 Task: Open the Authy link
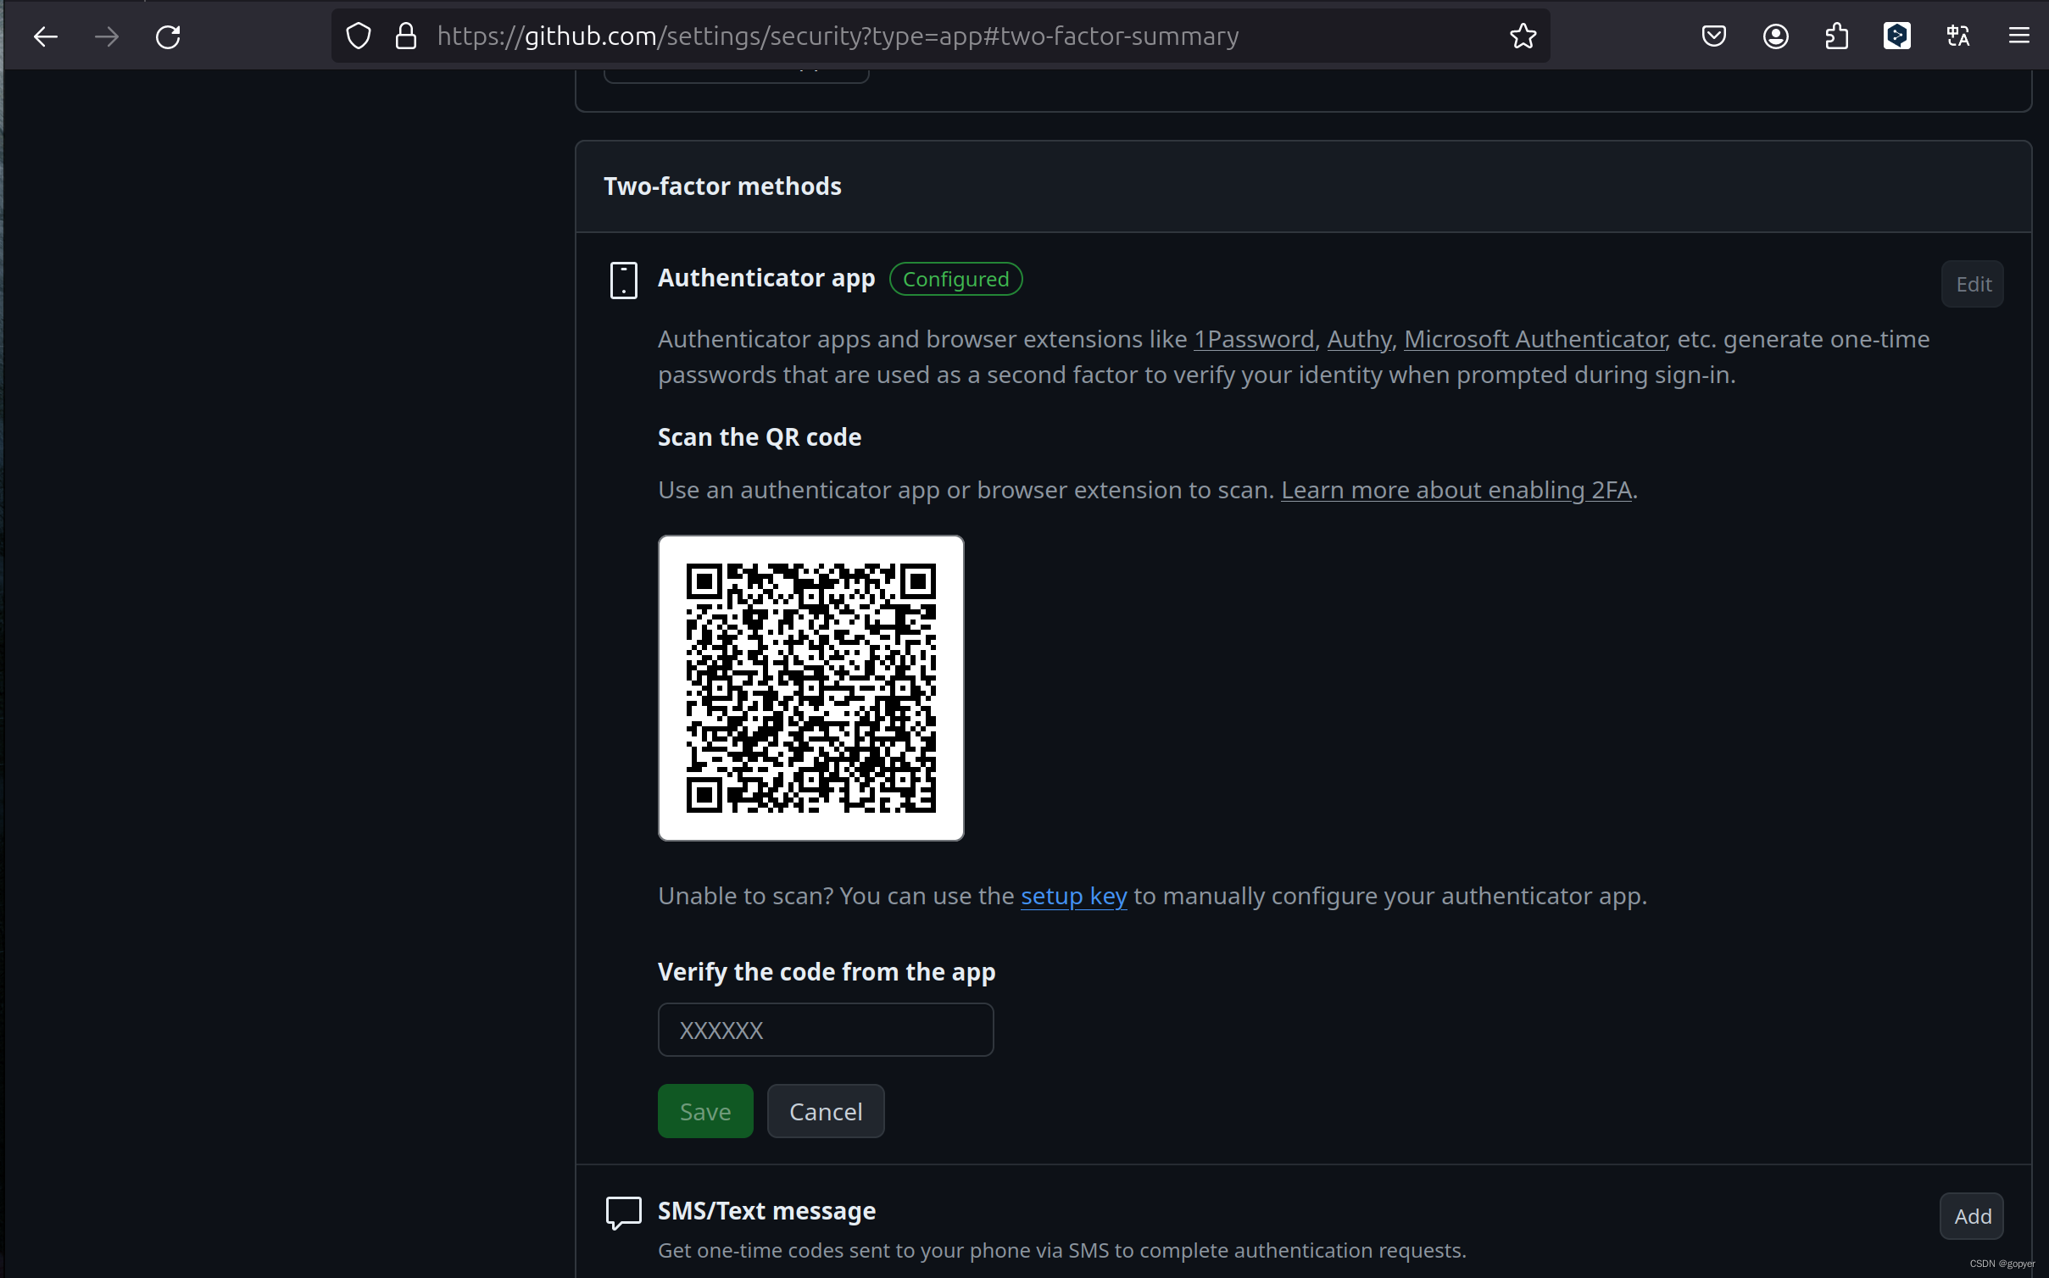click(x=1359, y=340)
